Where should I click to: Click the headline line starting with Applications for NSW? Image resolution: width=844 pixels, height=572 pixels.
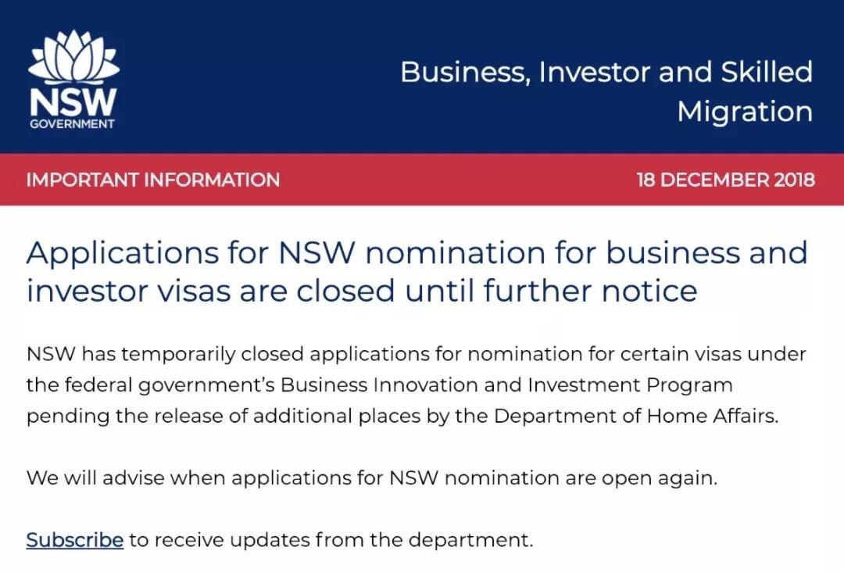coord(417,253)
